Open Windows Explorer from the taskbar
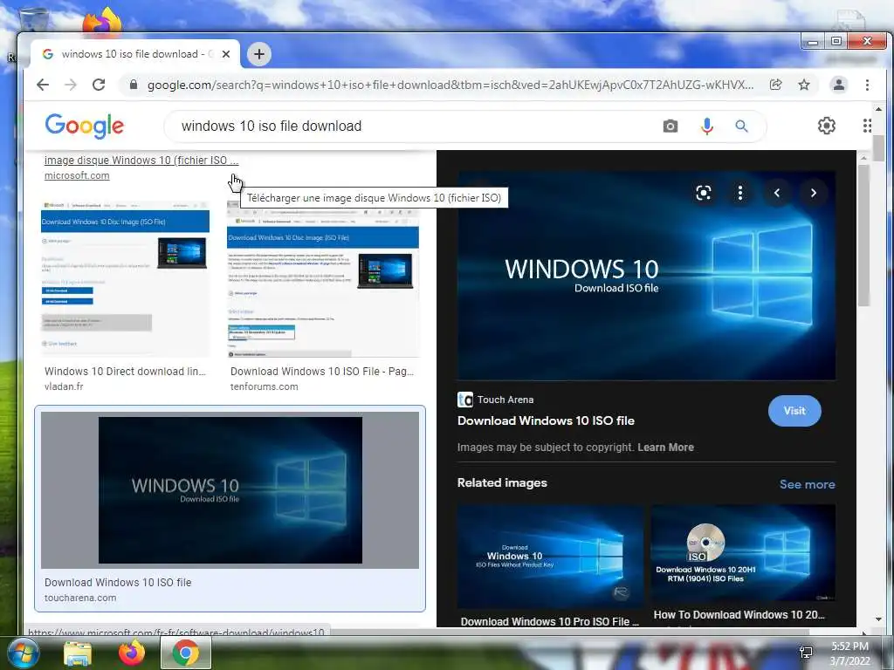This screenshot has width=894, height=670. (x=78, y=653)
